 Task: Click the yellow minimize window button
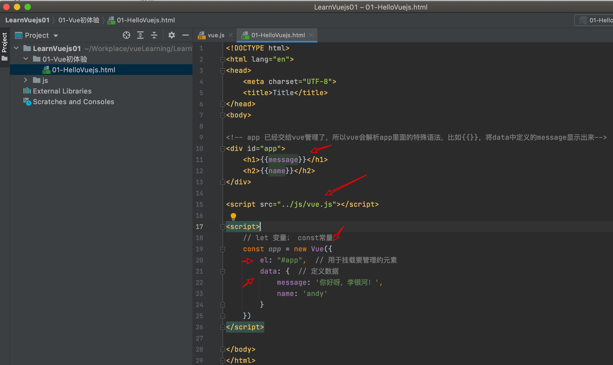point(17,7)
